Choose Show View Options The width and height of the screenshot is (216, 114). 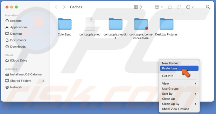[x=179, y=109]
